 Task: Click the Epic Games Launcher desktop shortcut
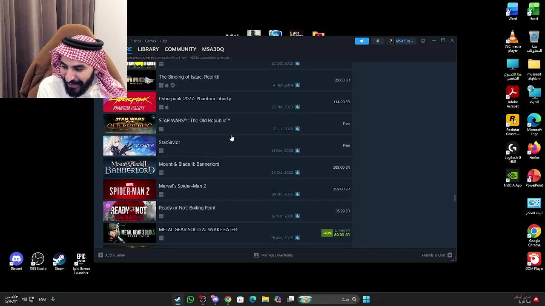81,263
